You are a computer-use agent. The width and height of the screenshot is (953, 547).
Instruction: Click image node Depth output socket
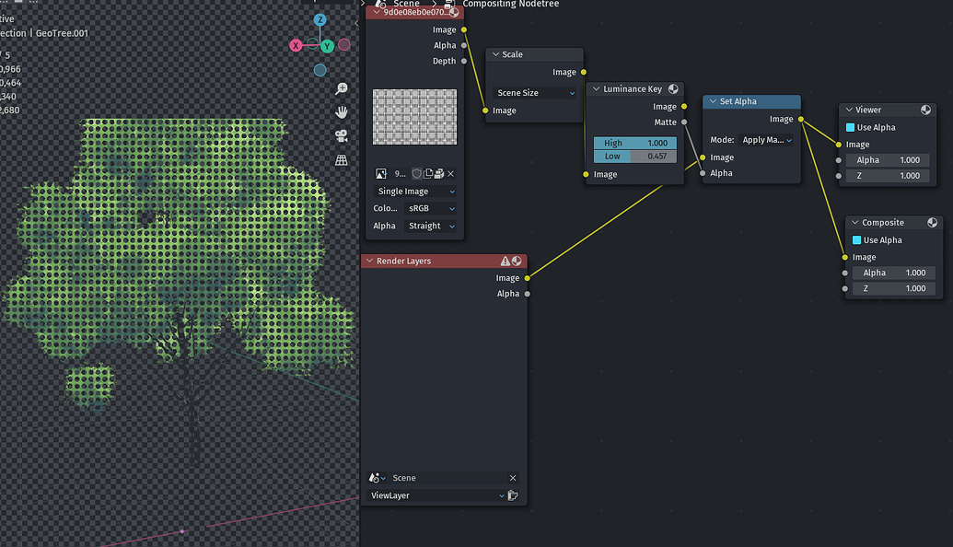pos(464,62)
